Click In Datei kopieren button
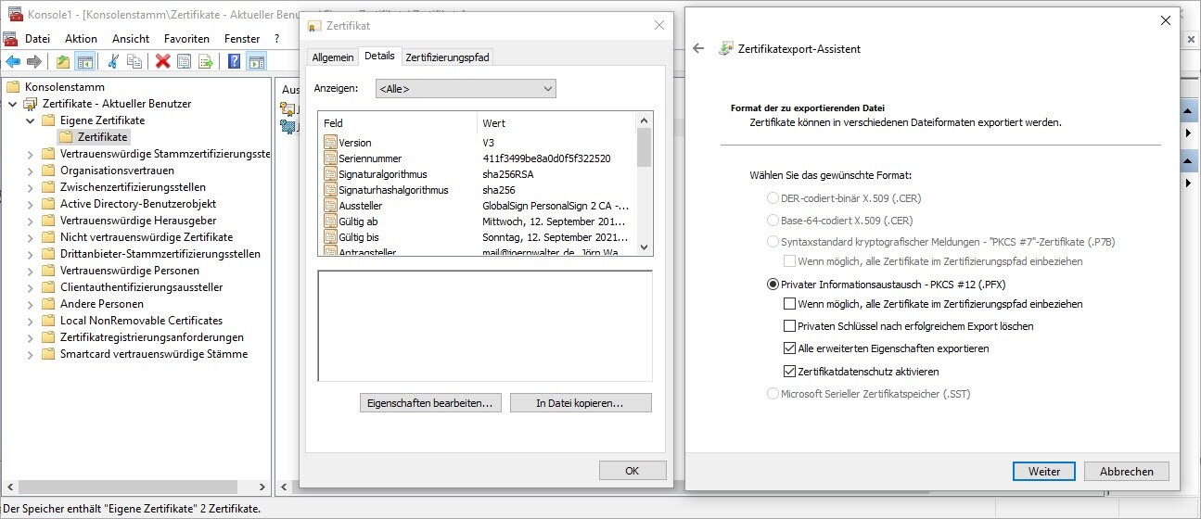The image size is (1201, 519). [x=580, y=403]
